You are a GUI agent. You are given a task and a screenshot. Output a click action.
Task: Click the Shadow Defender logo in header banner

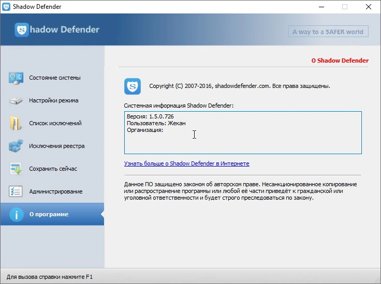click(57, 29)
